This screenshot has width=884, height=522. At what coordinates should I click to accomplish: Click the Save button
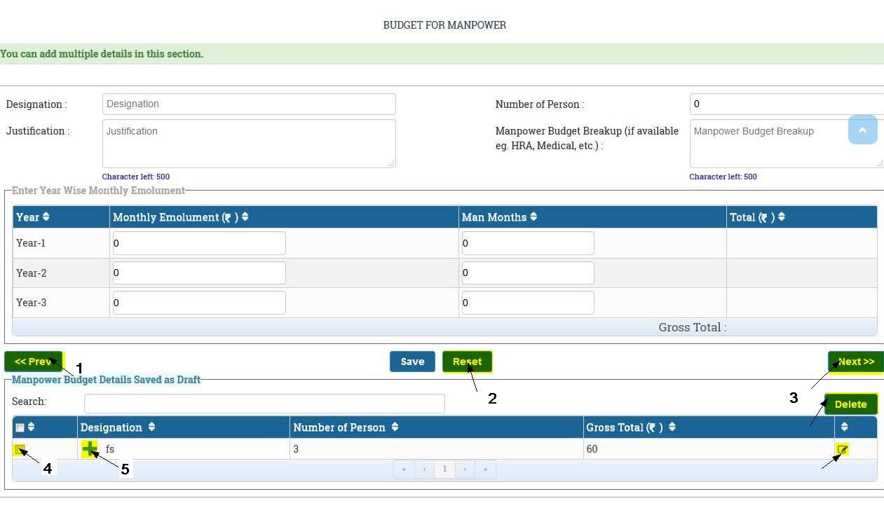[x=412, y=362]
